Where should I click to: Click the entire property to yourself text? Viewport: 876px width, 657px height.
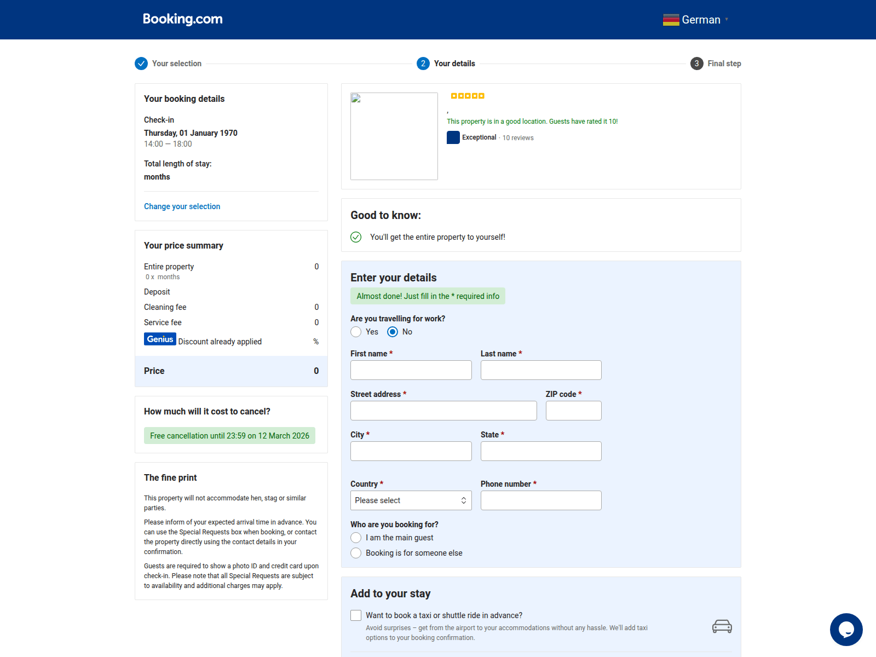pos(437,237)
